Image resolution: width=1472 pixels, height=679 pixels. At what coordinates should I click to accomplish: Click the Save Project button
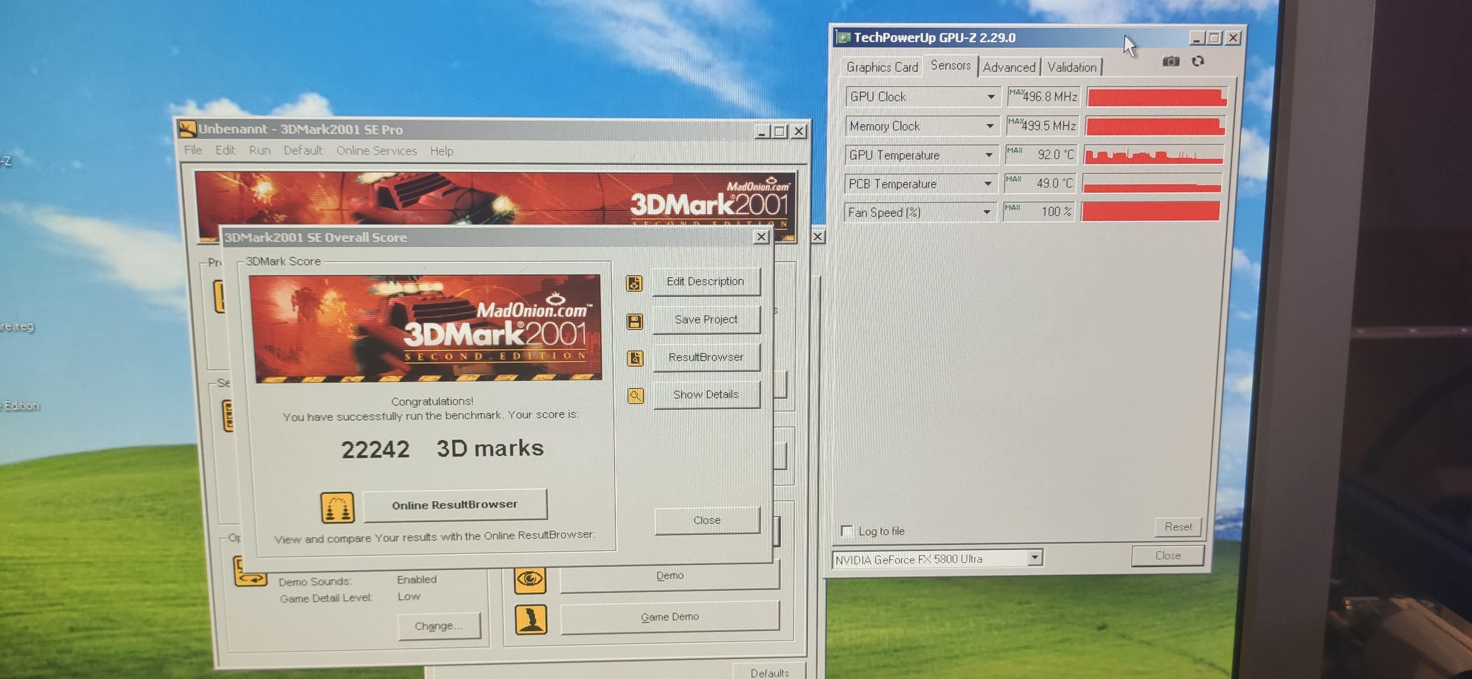(706, 320)
